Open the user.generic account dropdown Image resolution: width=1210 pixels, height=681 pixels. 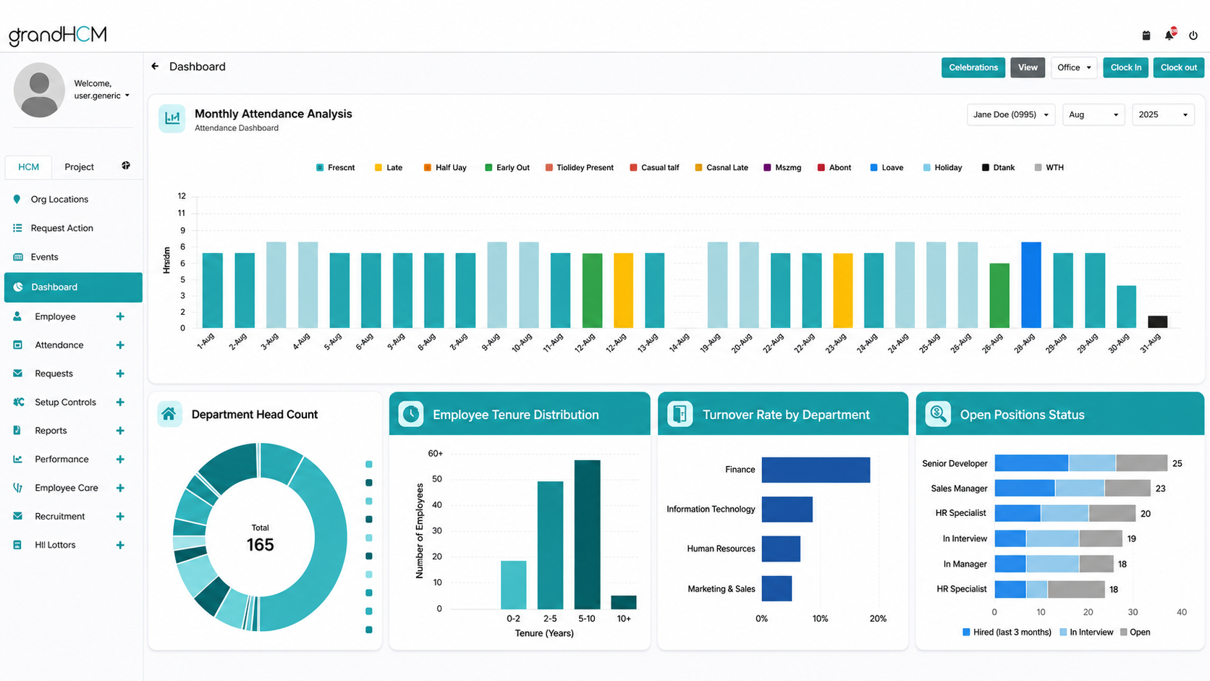click(x=101, y=96)
